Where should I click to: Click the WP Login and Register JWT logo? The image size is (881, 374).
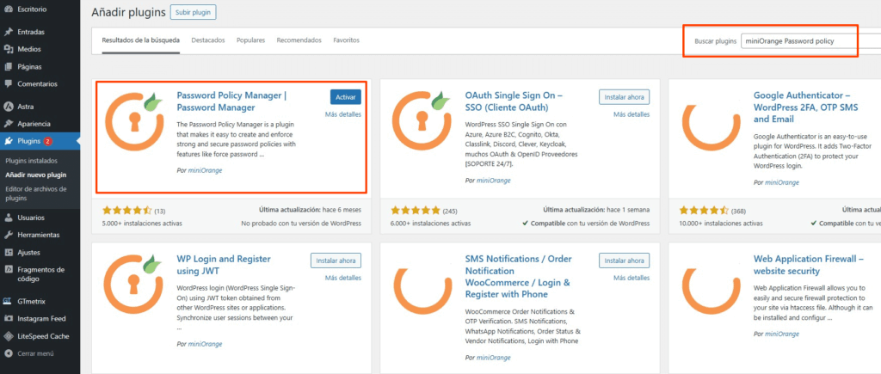tap(133, 284)
